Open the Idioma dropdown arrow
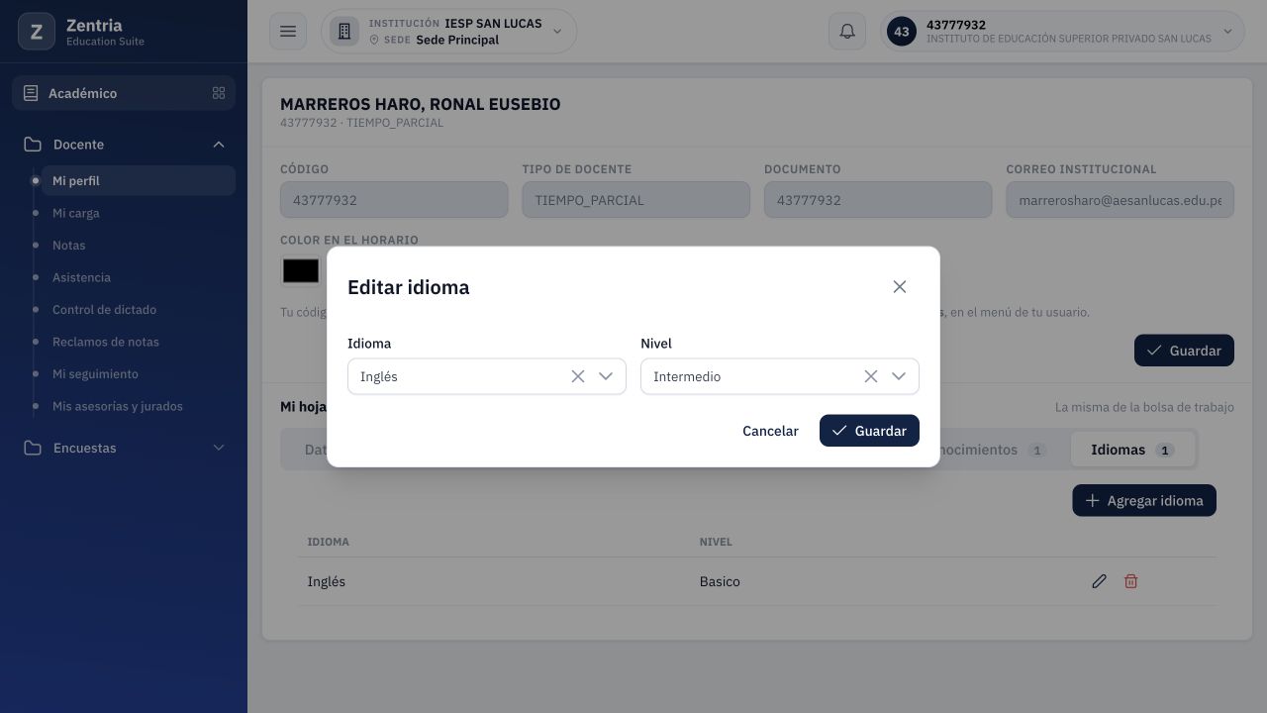 (x=606, y=376)
